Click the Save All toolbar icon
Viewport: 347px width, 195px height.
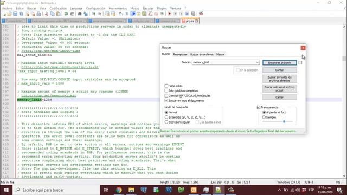(x=21, y=14)
